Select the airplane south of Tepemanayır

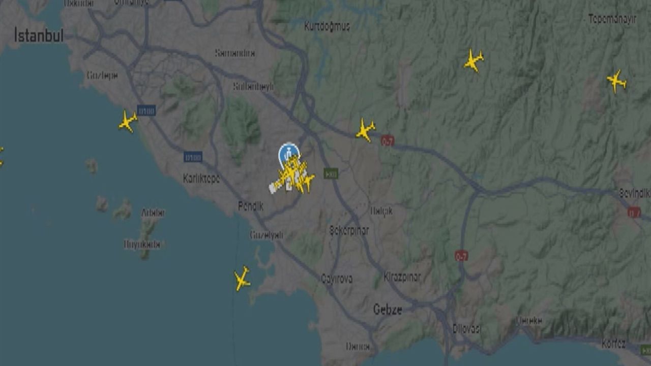(x=616, y=81)
